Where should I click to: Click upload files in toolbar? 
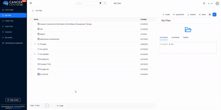tap(178, 15)
